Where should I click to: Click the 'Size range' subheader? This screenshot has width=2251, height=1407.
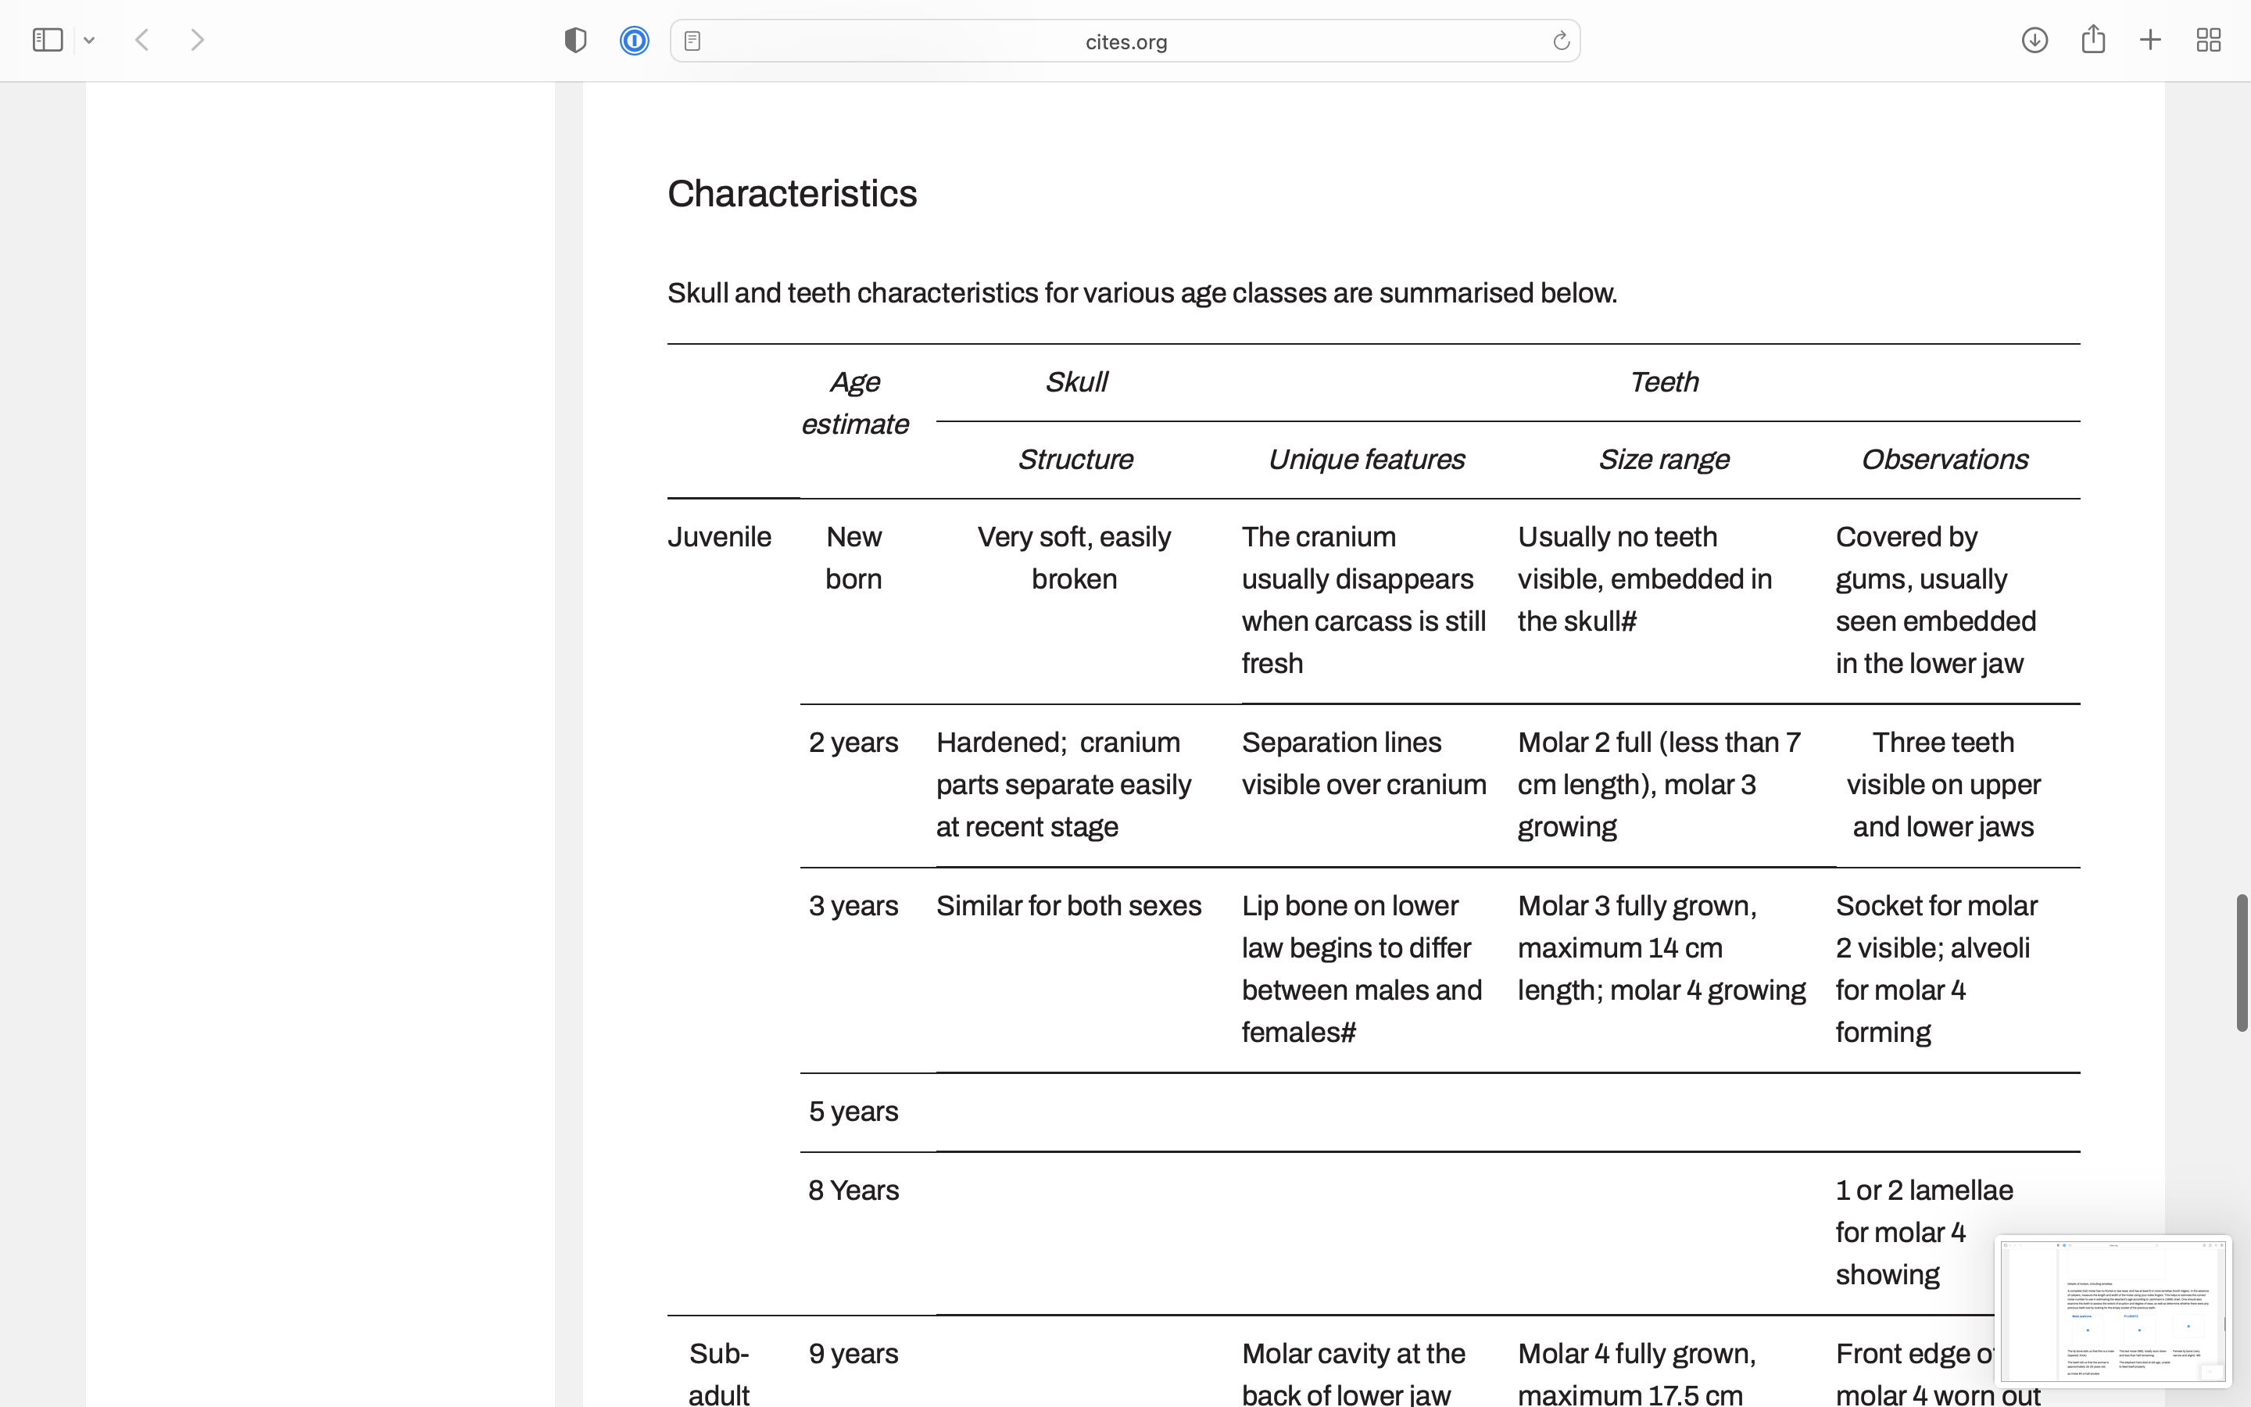1663,459
